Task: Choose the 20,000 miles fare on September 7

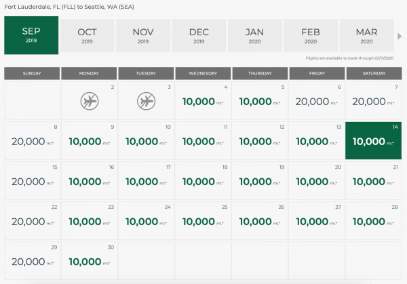Action: point(374,102)
